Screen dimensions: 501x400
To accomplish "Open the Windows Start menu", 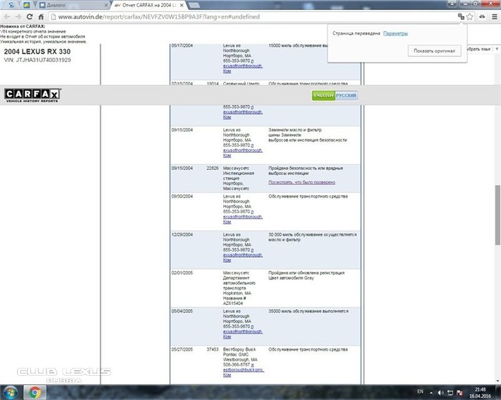I will click(10, 392).
